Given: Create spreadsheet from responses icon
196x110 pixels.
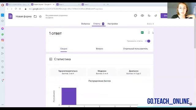Looking at the screenshot, I should 142,33.
